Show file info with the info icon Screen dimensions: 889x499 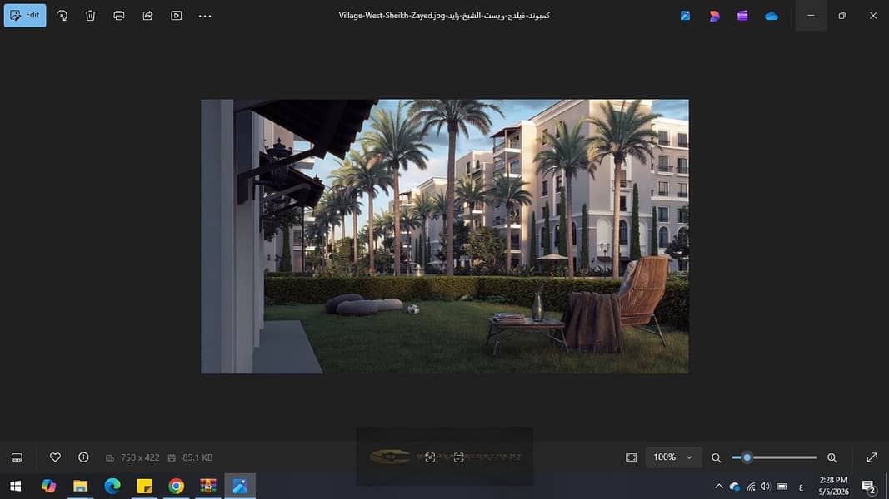coord(83,457)
